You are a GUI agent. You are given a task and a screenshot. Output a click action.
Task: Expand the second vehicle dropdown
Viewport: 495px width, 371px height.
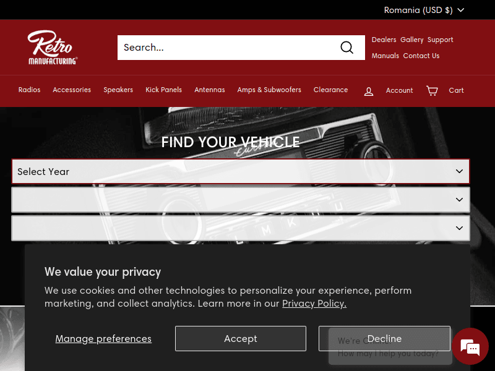pos(241,200)
